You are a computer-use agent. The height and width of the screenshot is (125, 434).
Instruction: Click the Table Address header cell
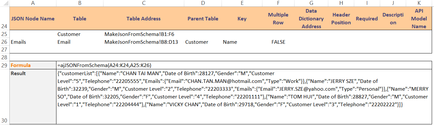click(x=143, y=19)
